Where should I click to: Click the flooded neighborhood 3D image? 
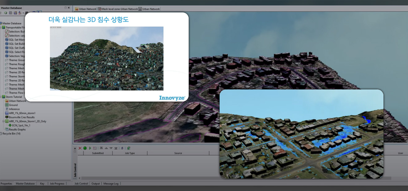(301, 134)
